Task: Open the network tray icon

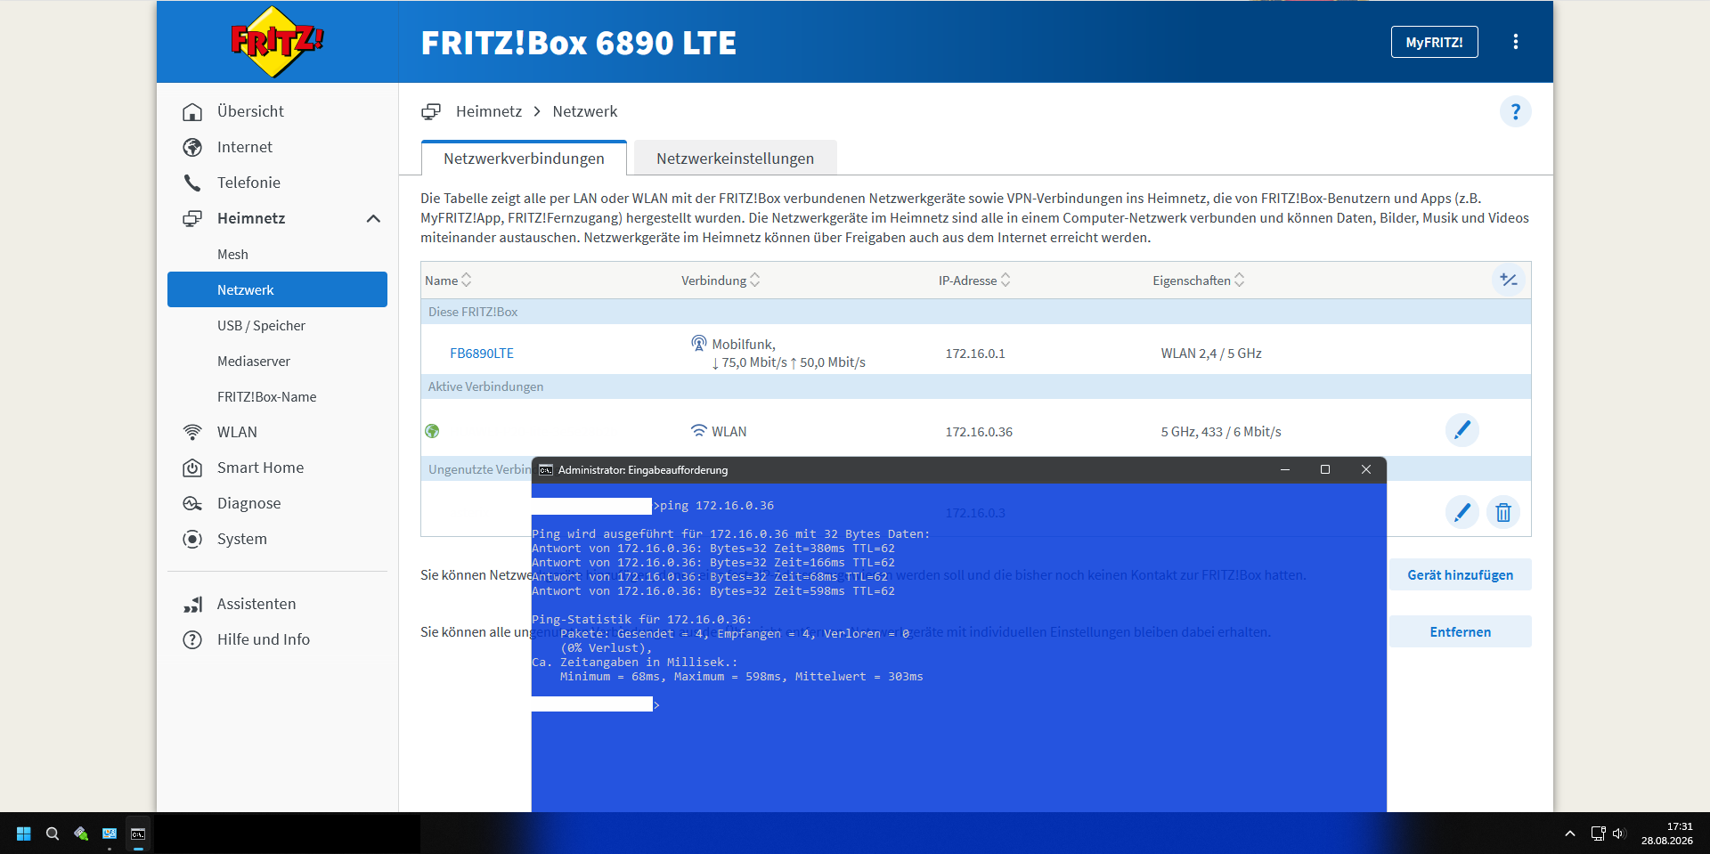Action: (1598, 834)
